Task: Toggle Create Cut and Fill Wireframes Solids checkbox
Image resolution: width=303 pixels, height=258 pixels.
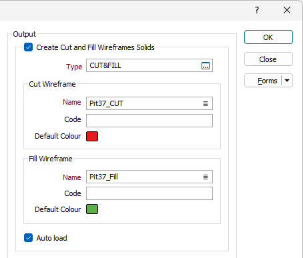Action: [x=28, y=47]
